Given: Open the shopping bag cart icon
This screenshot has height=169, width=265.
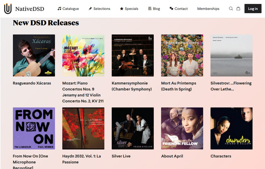Looking at the screenshot, I should (238, 8).
